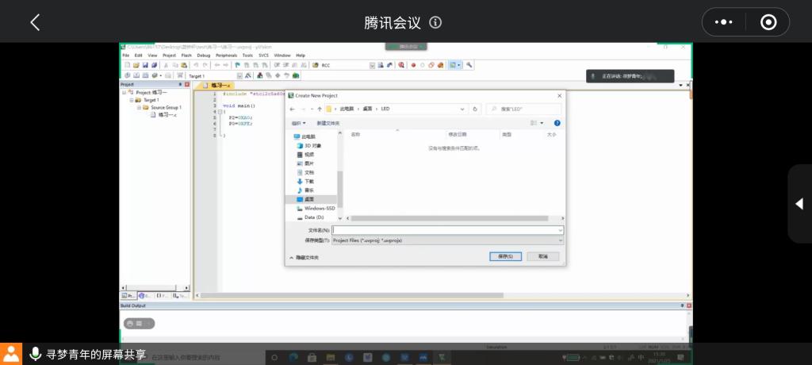Click the 取消 cancel button
Image resolution: width=812 pixels, height=365 pixels.
tap(542, 256)
